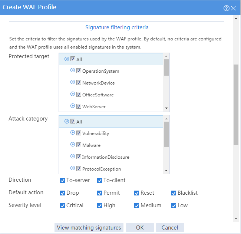The height and width of the screenshot is (234, 241).
Task: Select the Malware tree item label
Action: pos(91,145)
